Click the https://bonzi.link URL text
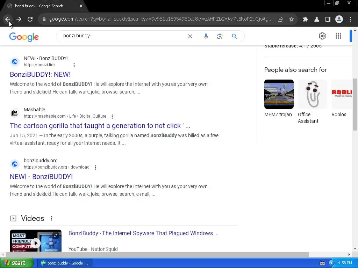 tap(40, 65)
